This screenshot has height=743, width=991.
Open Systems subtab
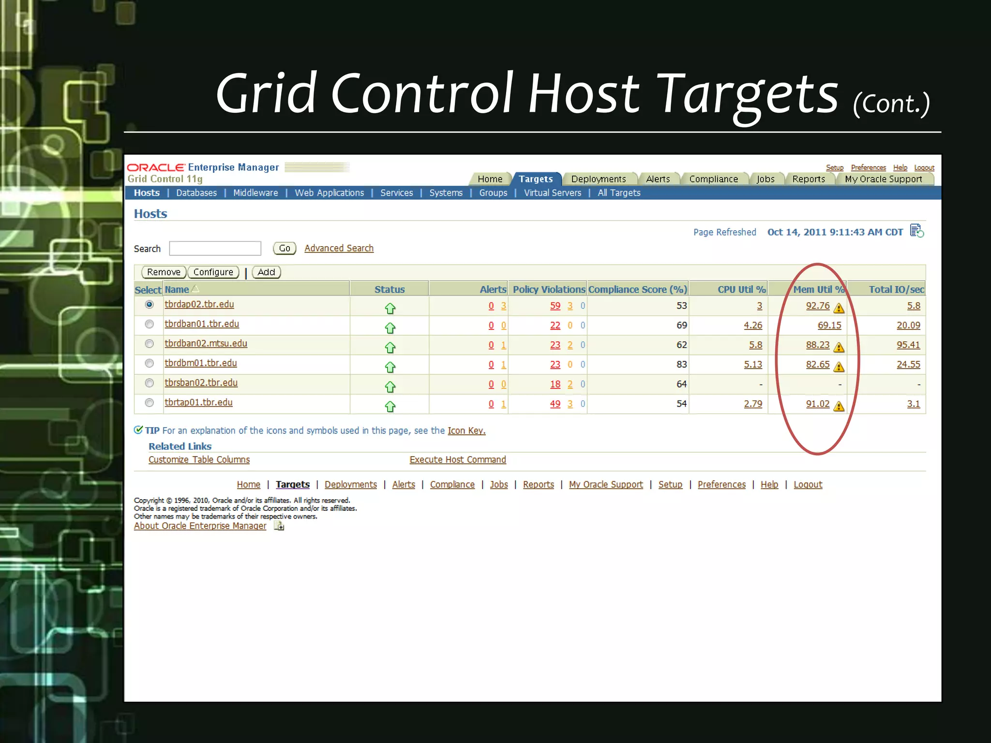tap(446, 193)
